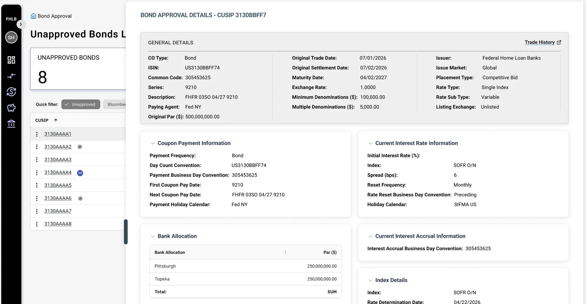Click the Total SUM cell

(332, 292)
